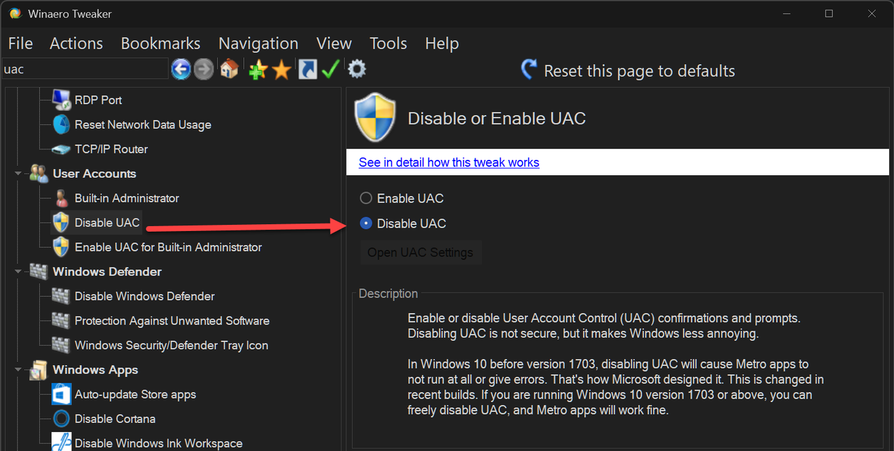Image resolution: width=894 pixels, height=451 pixels.
Task: Click See in detail how this tweak works link
Action: (x=449, y=163)
